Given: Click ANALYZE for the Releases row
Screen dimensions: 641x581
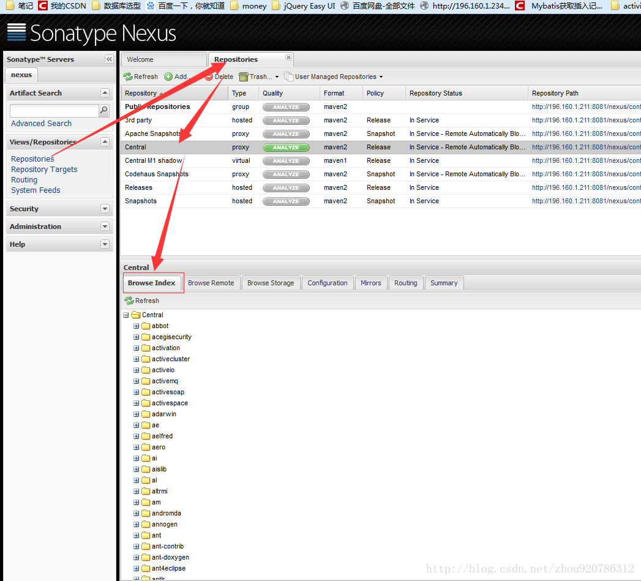Looking at the screenshot, I should (286, 188).
